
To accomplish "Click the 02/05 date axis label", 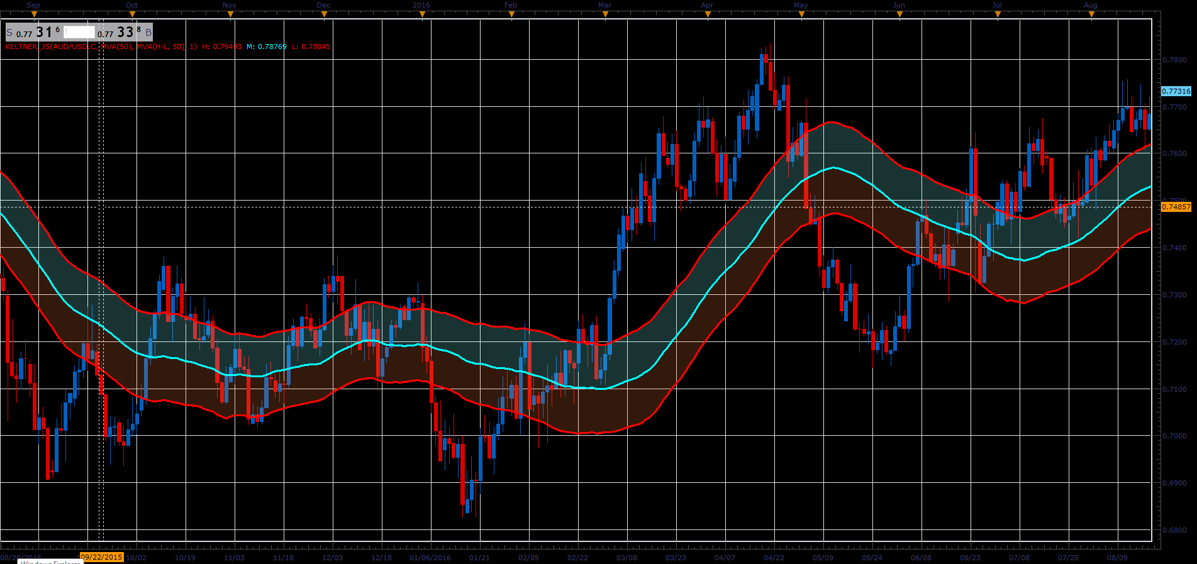I will tap(528, 558).
